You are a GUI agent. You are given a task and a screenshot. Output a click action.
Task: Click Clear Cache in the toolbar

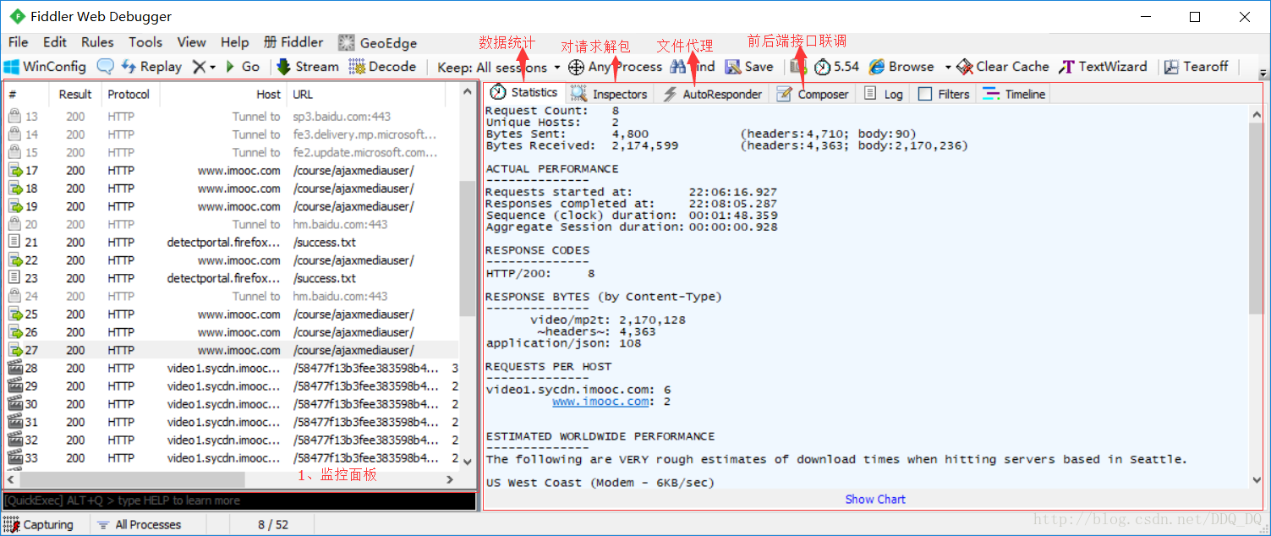[x=1003, y=67]
